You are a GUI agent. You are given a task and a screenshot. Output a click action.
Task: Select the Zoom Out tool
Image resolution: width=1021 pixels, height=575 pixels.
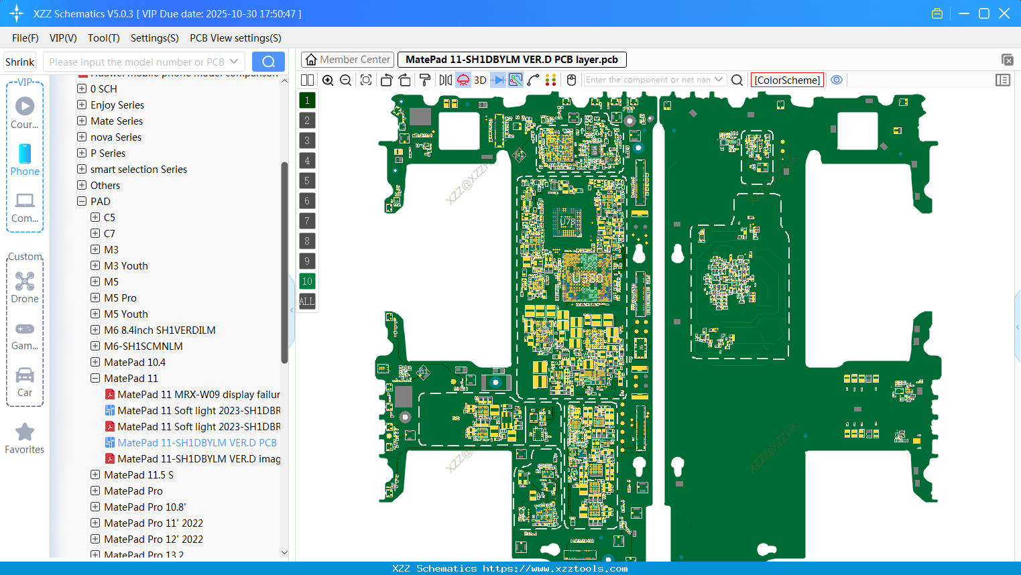pos(345,80)
